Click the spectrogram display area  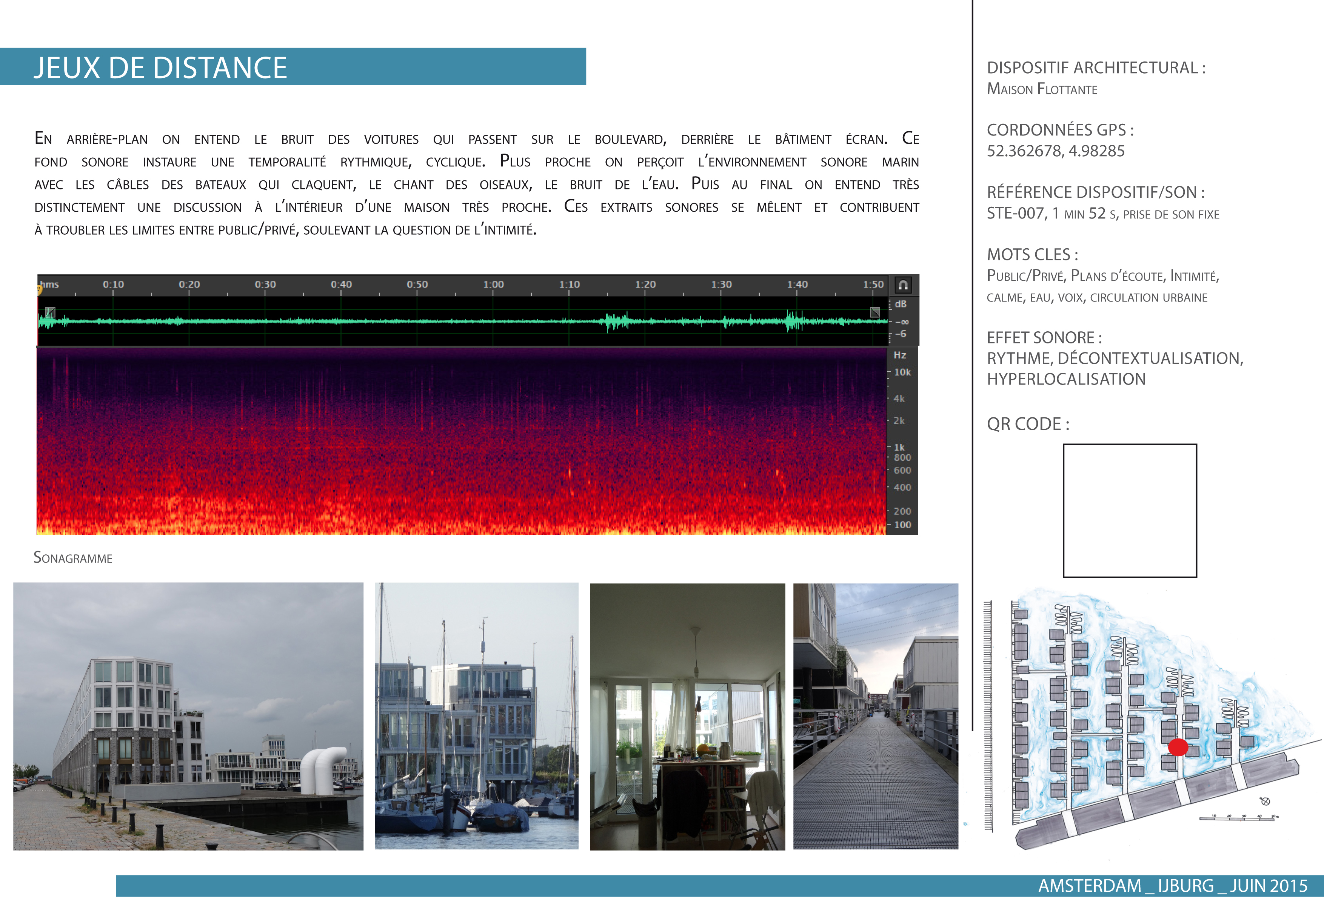[462, 441]
